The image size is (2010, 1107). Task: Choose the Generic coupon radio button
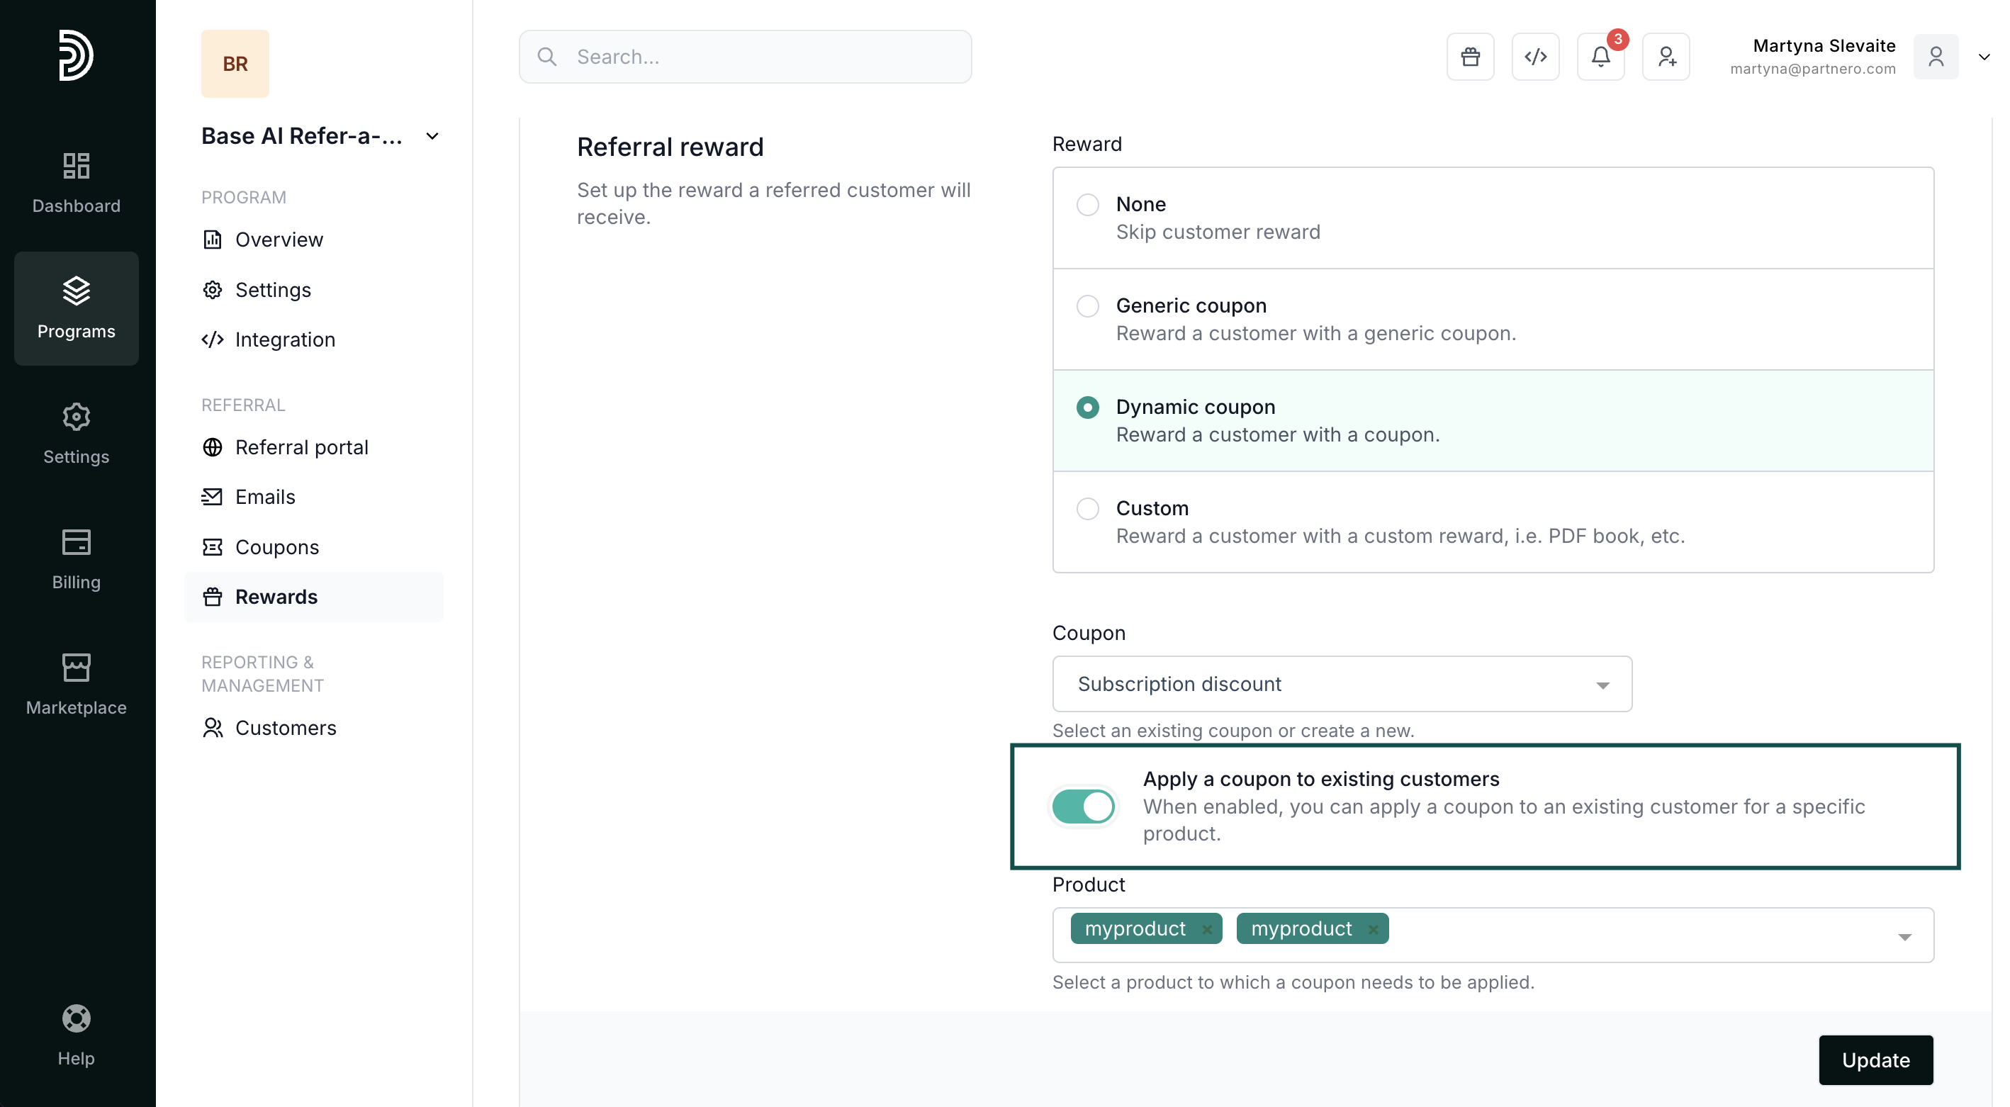click(1087, 306)
